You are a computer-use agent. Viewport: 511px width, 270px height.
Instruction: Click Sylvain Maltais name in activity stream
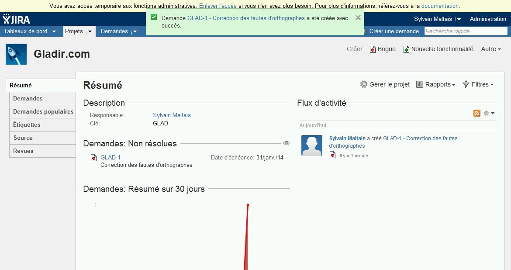[x=347, y=138]
